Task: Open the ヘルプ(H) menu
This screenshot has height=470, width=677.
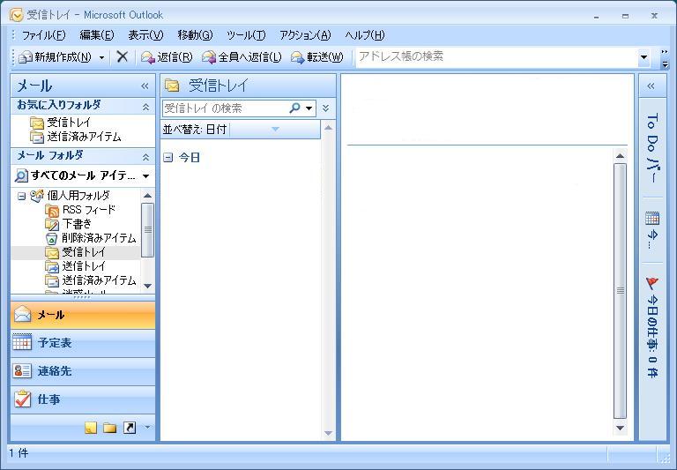Action: (365, 35)
